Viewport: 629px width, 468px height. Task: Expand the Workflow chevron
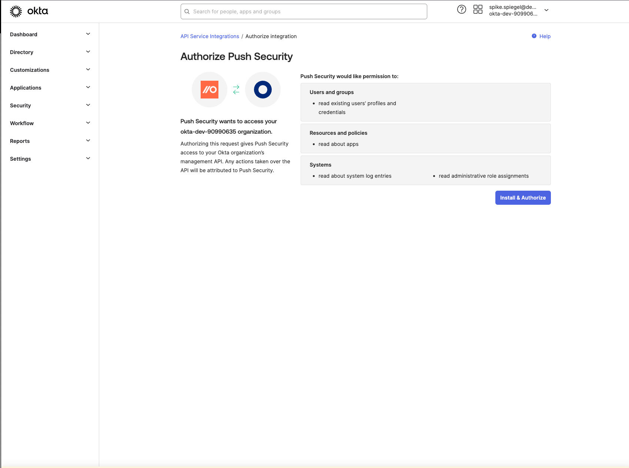[88, 123]
